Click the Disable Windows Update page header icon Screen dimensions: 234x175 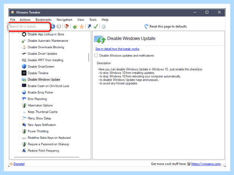tap(100, 39)
